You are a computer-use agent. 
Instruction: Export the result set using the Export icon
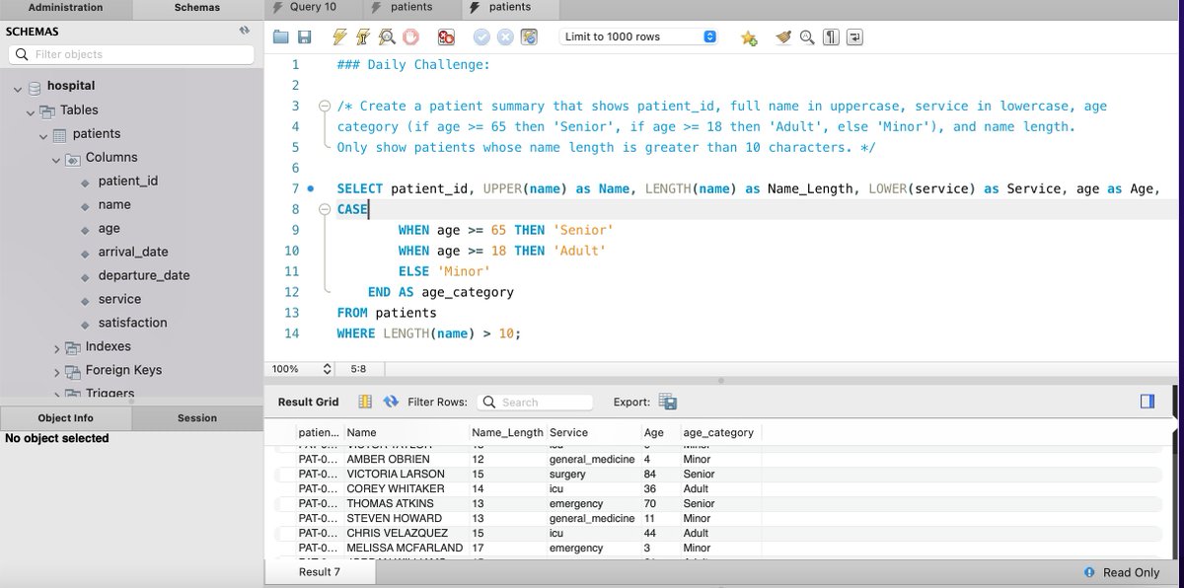point(667,402)
